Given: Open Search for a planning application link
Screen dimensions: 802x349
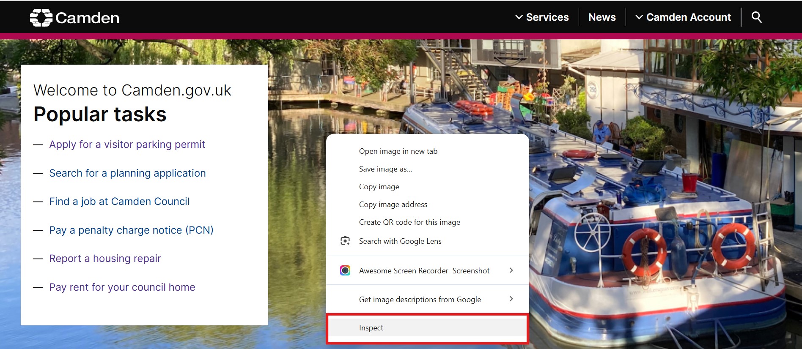Looking at the screenshot, I should tap(127, 173).
